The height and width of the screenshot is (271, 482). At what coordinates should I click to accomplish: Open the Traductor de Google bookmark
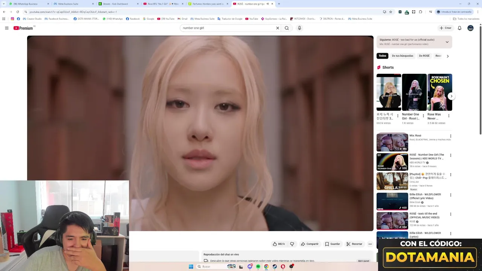click(230, 18)
